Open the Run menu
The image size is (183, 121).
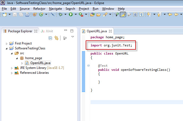95,9
